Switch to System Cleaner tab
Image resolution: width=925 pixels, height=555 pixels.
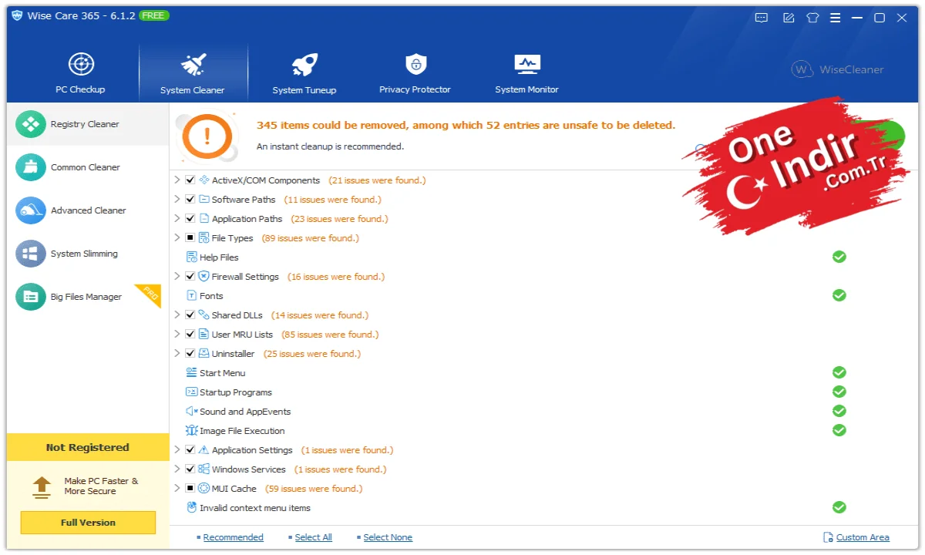193,73
